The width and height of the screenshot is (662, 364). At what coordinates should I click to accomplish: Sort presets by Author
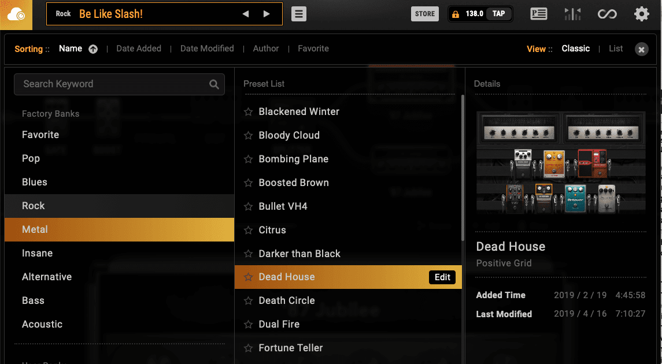(x=265, y=49)
